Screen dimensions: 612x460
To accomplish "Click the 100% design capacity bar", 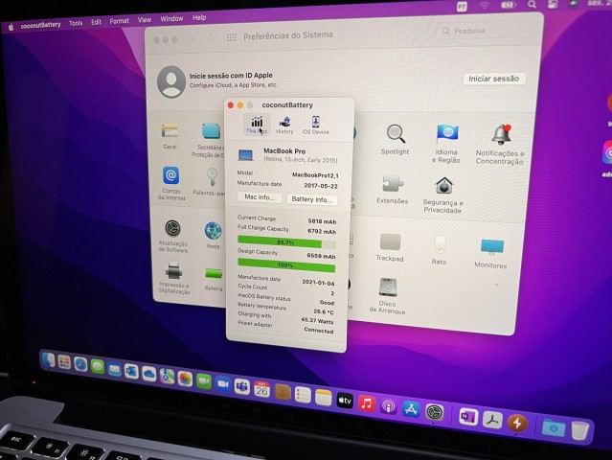I will click(286, 264).
